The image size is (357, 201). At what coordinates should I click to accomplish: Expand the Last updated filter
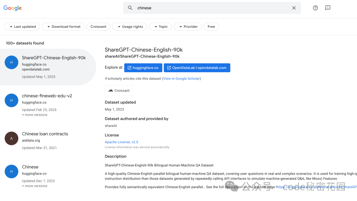point(22,27)
